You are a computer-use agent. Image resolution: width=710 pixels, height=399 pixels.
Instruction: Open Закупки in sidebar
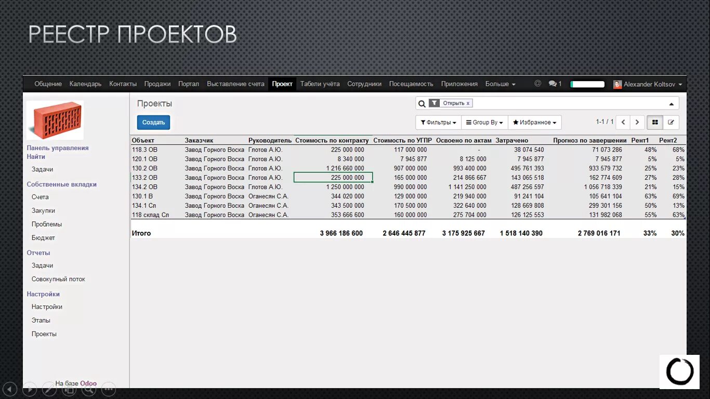43,210
